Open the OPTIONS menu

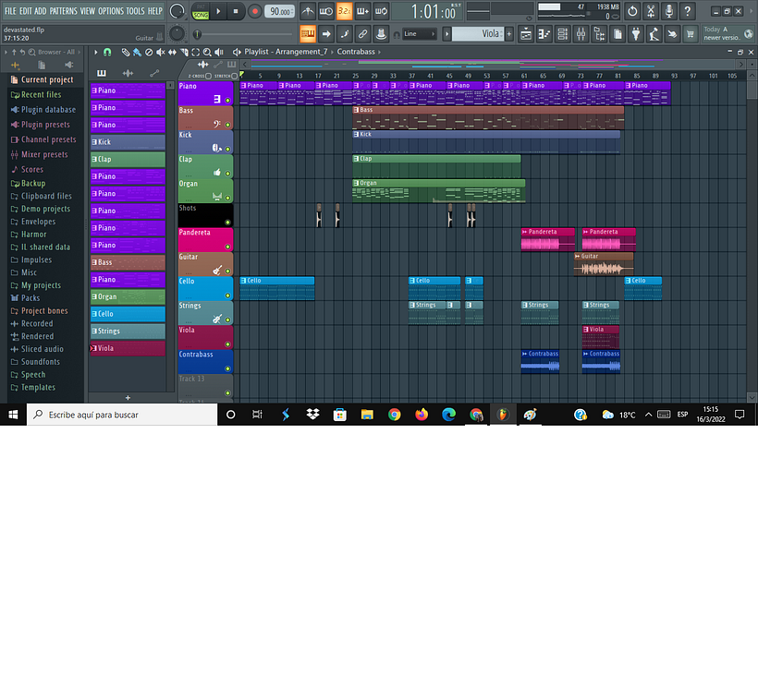(111, 11)
